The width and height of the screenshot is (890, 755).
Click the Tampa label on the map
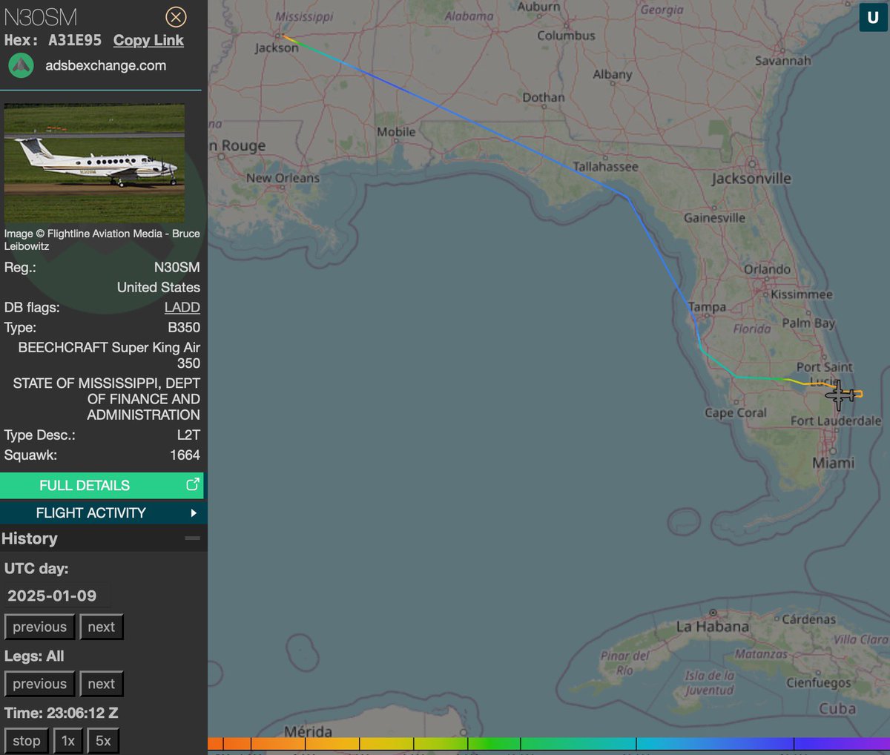point(707,307)
